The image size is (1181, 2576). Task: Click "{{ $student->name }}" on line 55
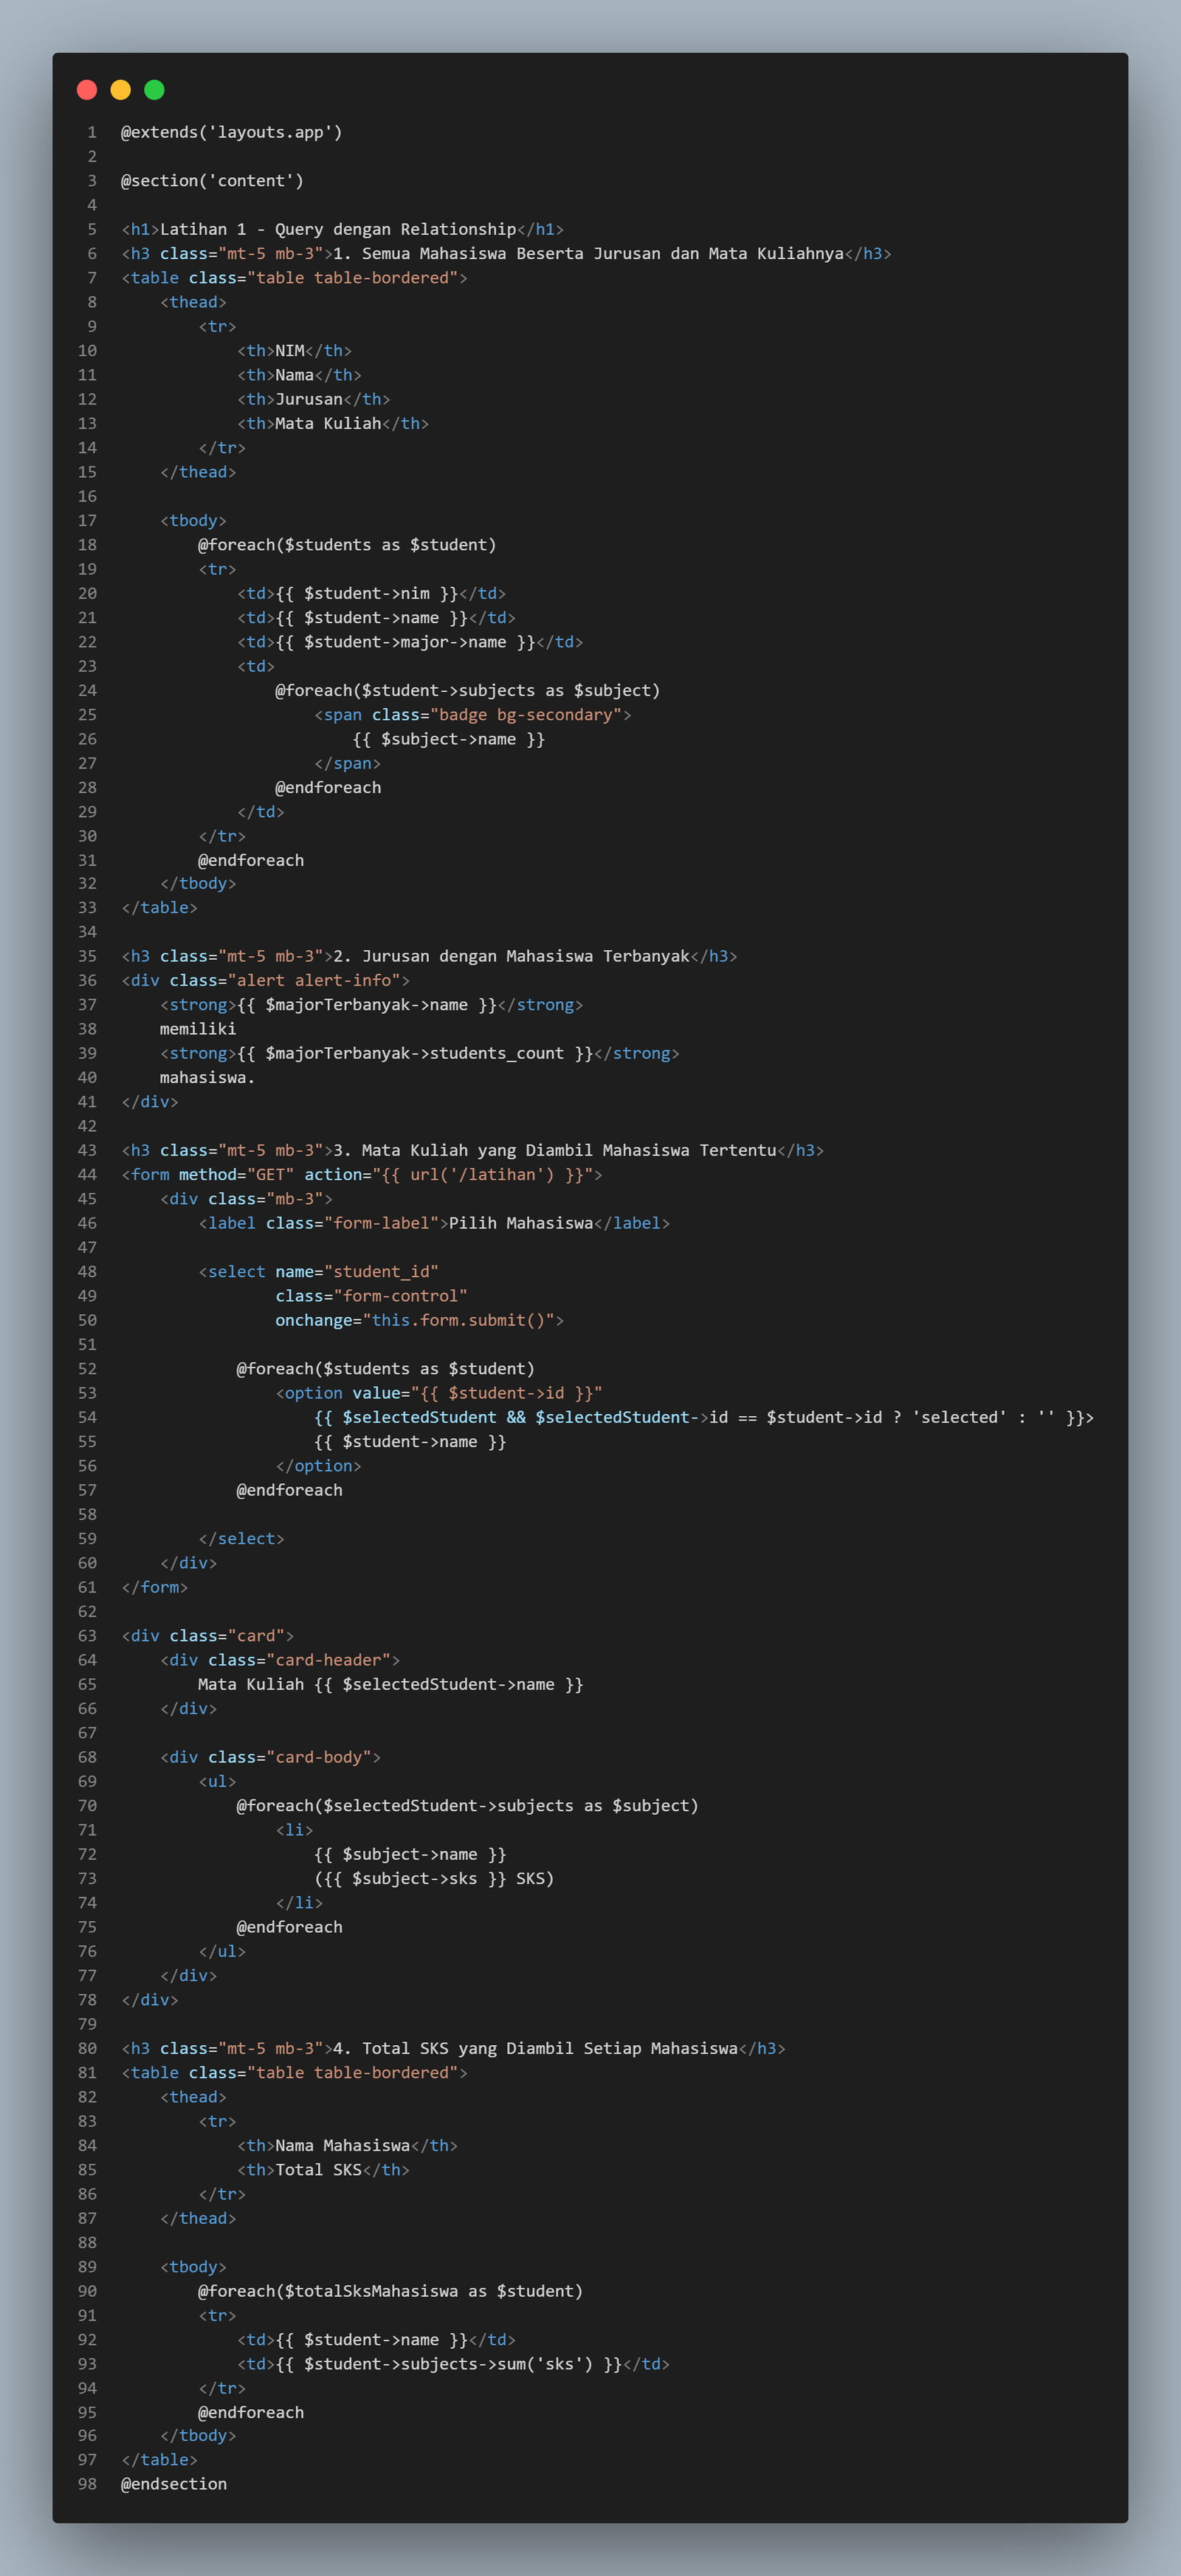pos(410,1442)
